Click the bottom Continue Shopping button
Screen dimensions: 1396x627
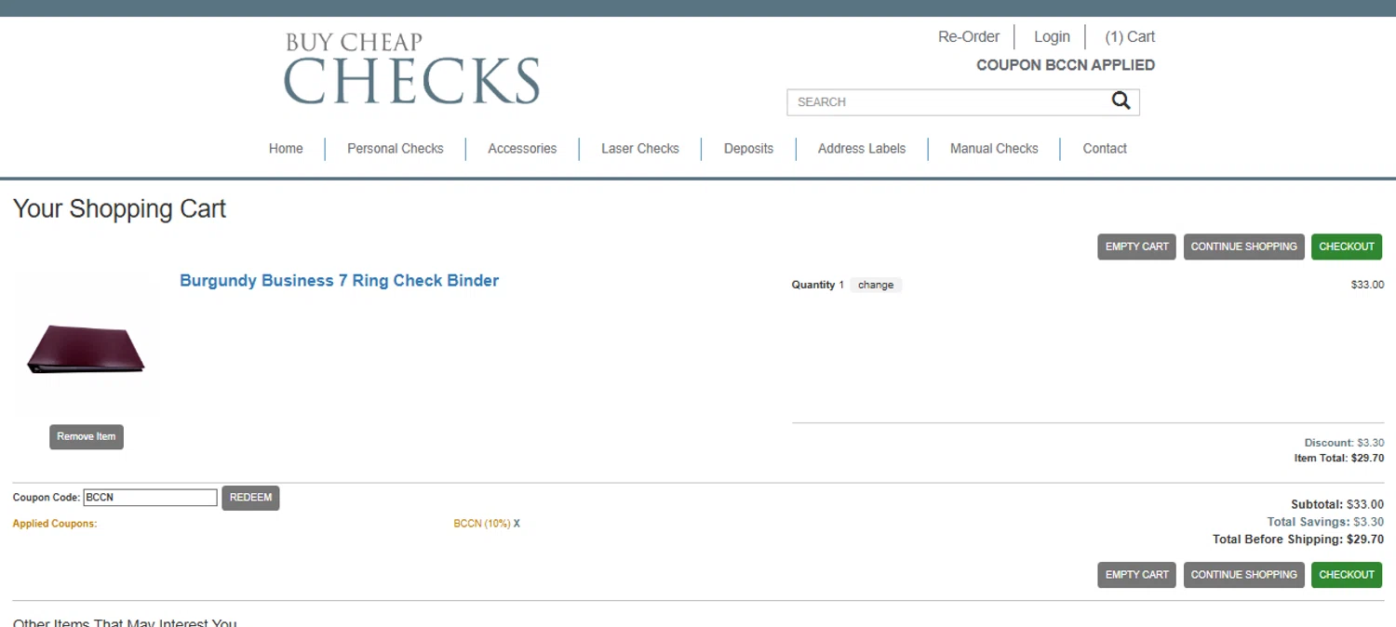point(1244,575)
